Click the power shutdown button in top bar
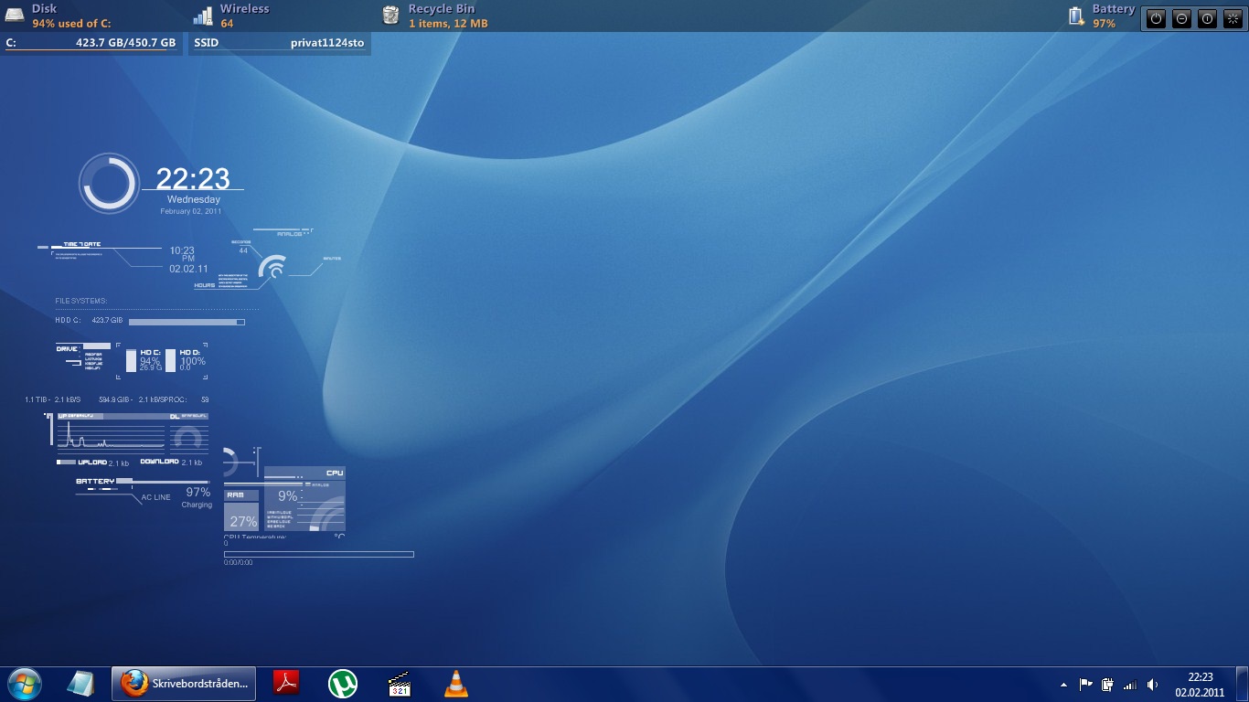Viewport: 1249px width, 702px height. (x=1157, y=18)
